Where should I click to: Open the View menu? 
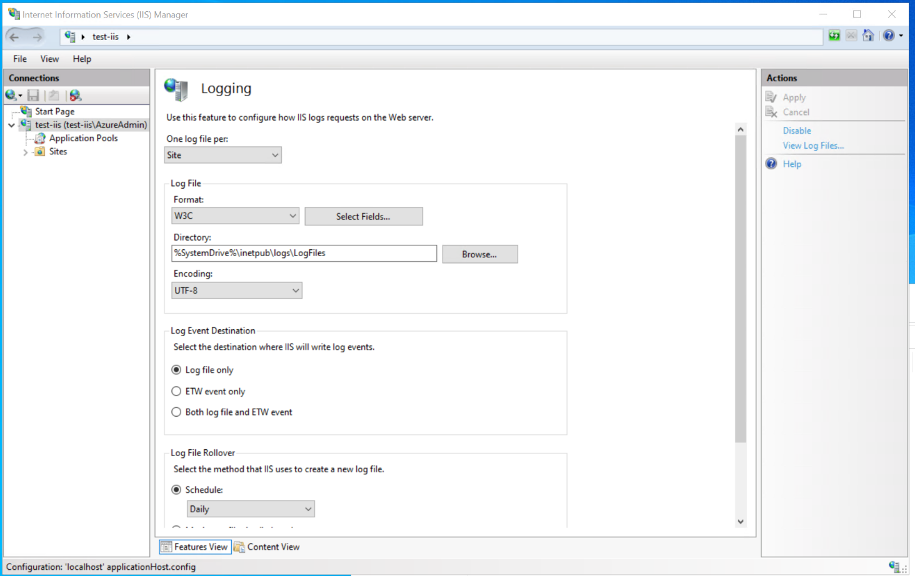point(49,59)
